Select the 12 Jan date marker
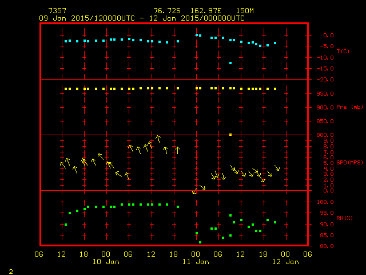Viewport: 366px width, 275px height. tap(285, 262)
